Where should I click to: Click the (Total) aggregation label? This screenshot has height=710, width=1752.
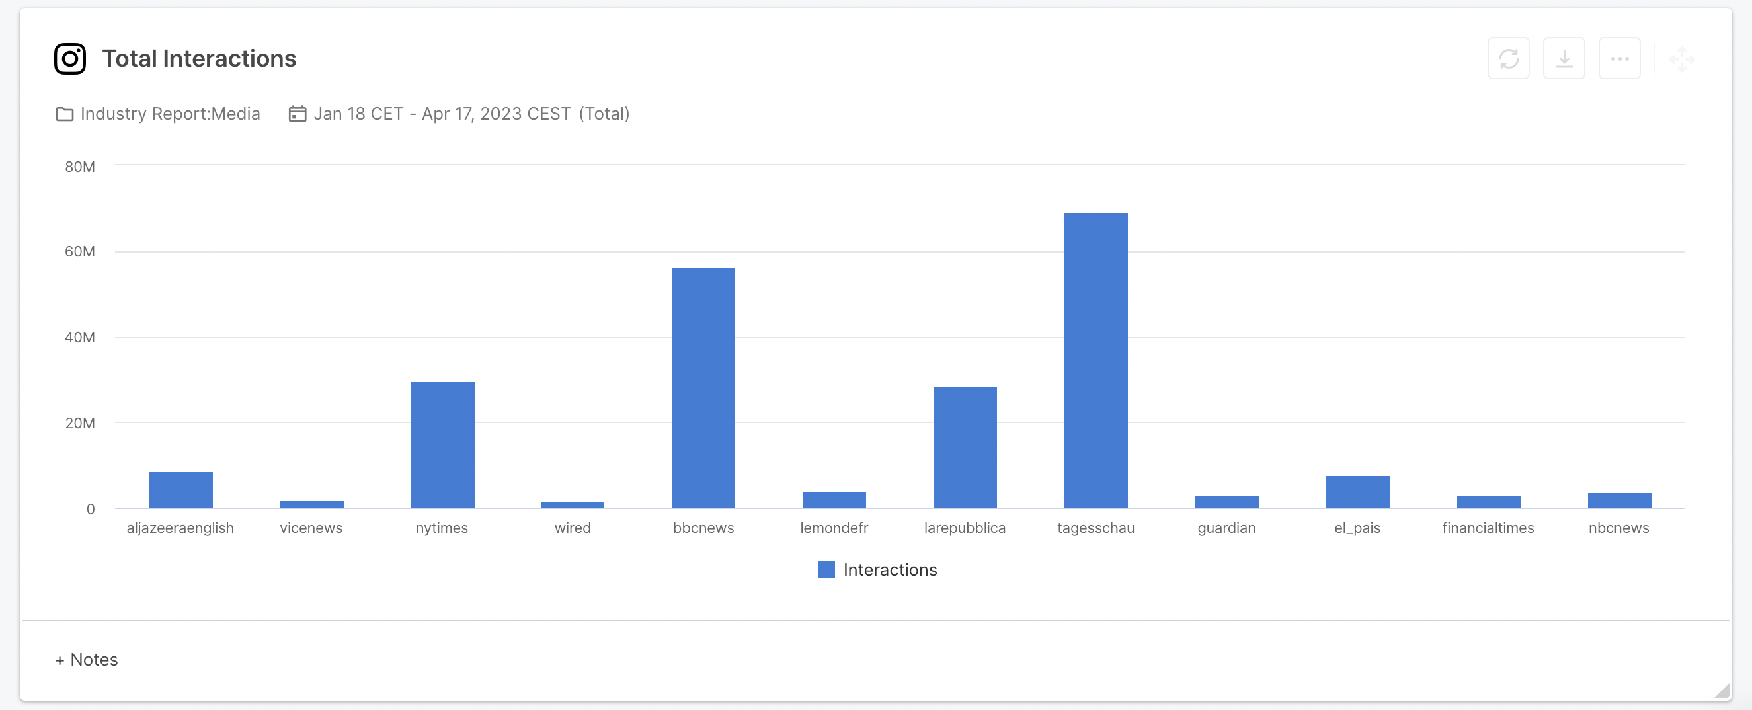click(605, 114)
